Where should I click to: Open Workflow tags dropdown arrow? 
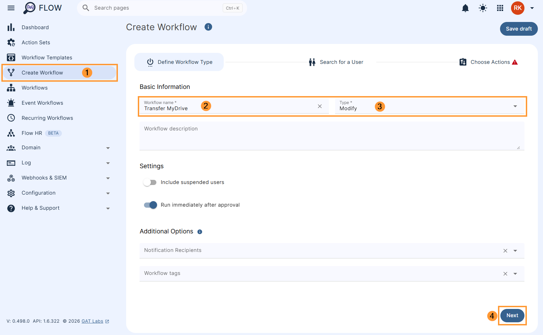515,274
